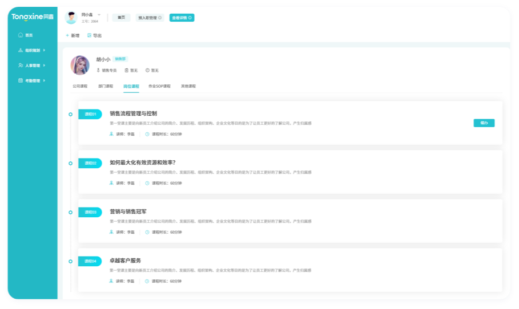Click lecturer icon in 如何最大化有效资源和效率 card

[111, 183]
